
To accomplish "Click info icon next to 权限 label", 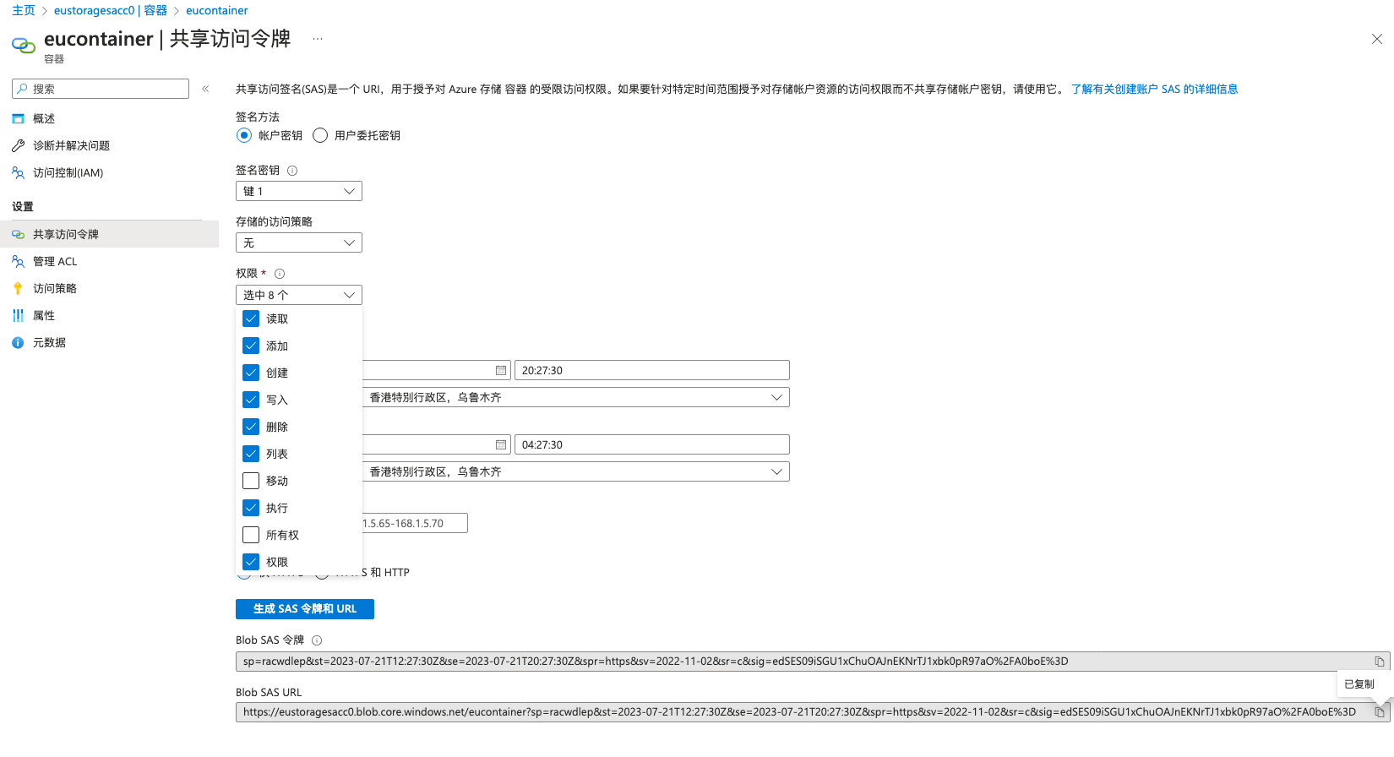I will pos(280,274).
